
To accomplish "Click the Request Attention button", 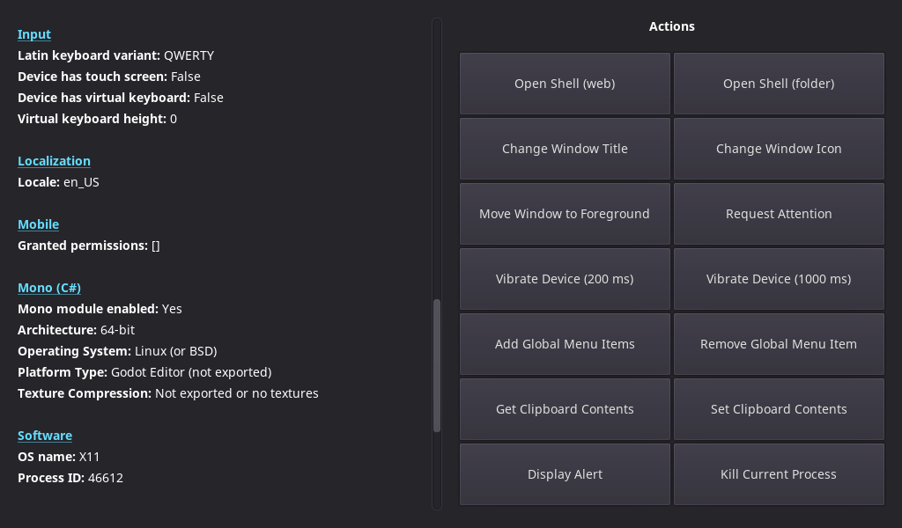I will coord(779,214).
